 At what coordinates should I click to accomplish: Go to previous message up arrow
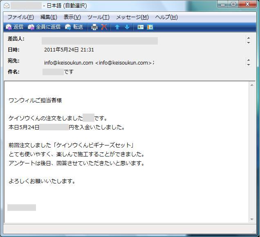(x=117, y=27)
